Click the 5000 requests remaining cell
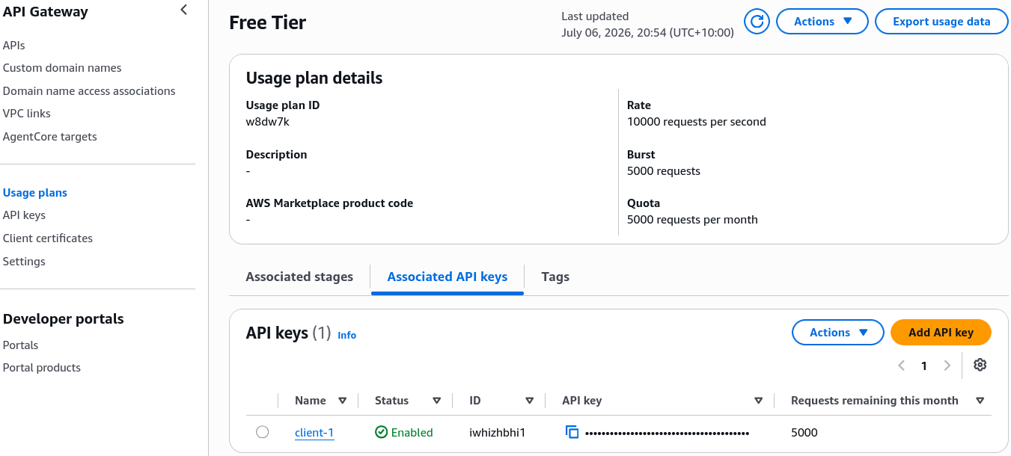1011x456 pixels. pos(804,433)
